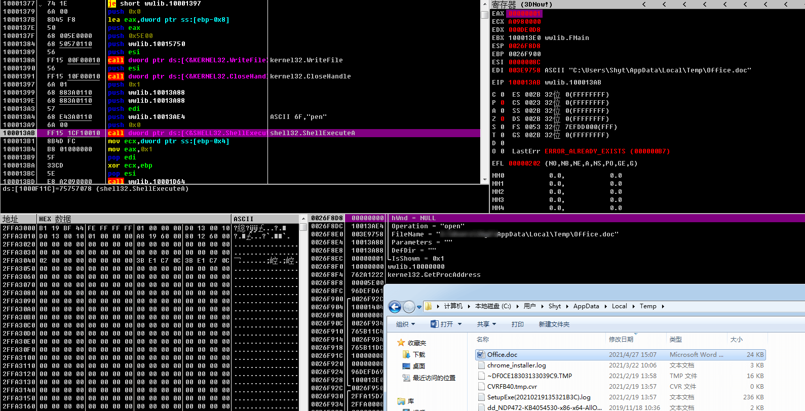Expand breadcrumb arrow after 计算机
The width and height of the screenshot is (805, 411).
pos(468,306)
